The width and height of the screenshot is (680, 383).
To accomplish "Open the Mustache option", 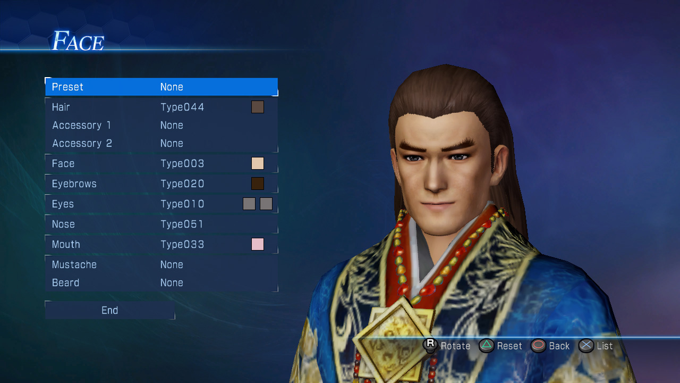I will click(x=161, y=264).
